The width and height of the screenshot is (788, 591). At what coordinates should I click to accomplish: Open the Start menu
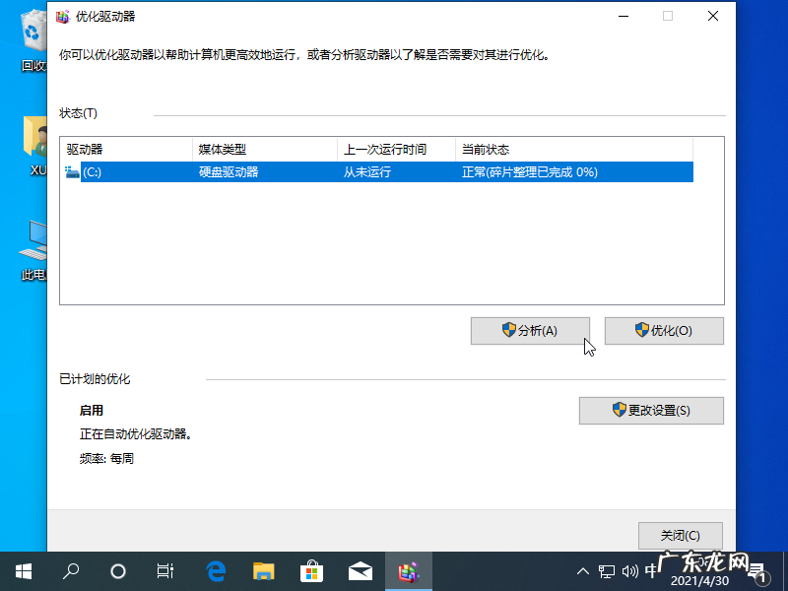tap(24, 570)
